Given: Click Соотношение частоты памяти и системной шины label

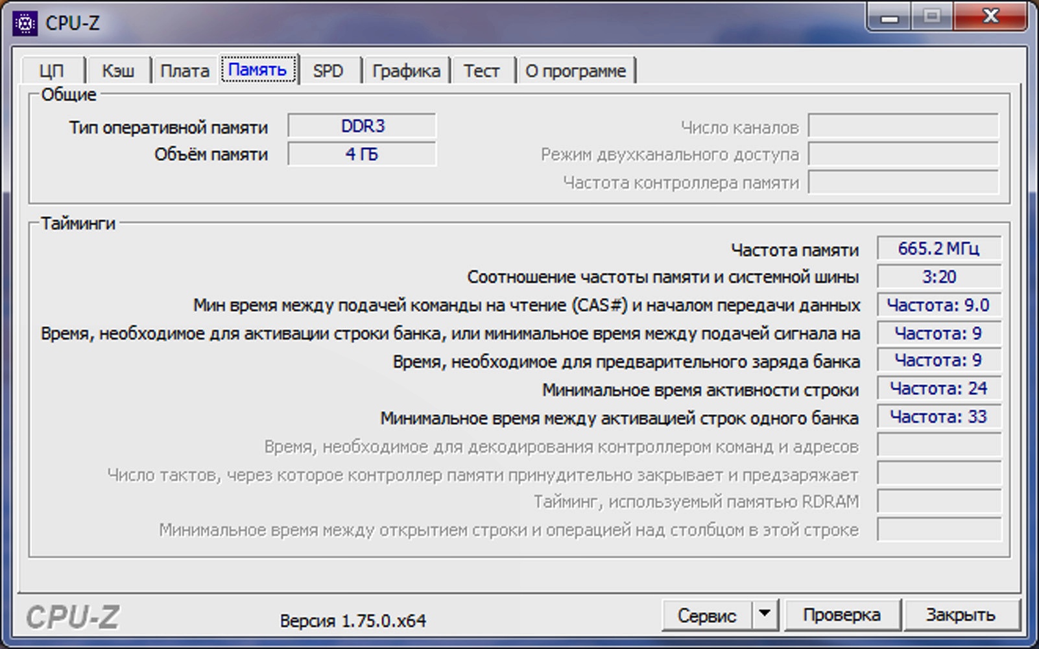Looking at the screenshot, I should click(663, 277).
